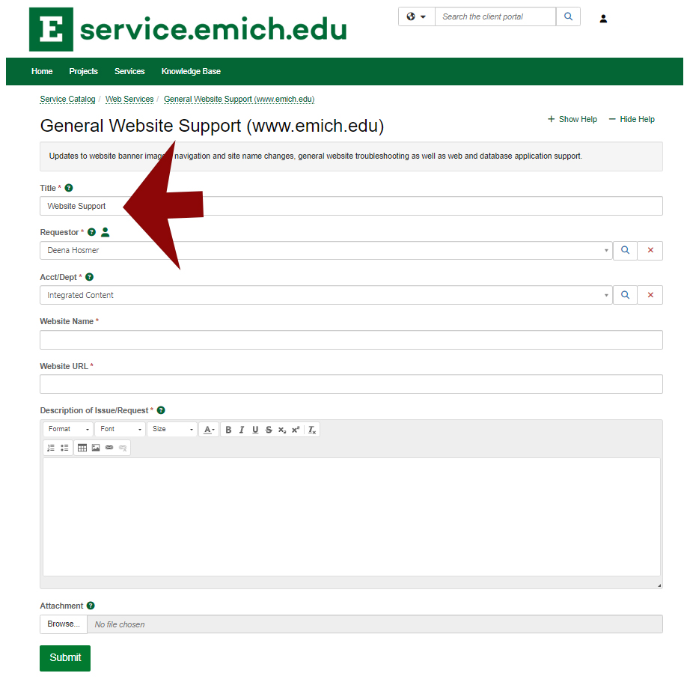
Task: Click into the Website URL field
Action: (351, 384)
